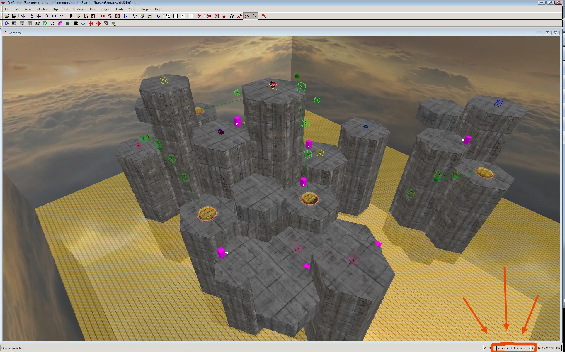Image resolution: width=565 pixels, height=352 pixels.
Task: Click the patch bend mode icon
Action: [x=232, y=16]
